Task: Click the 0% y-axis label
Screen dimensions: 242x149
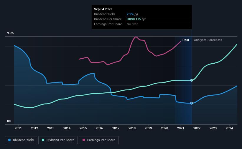Action: (9, 121)
